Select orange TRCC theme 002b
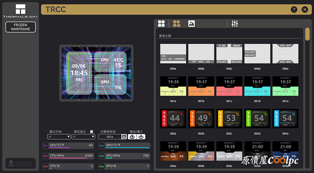 point(201,118)
